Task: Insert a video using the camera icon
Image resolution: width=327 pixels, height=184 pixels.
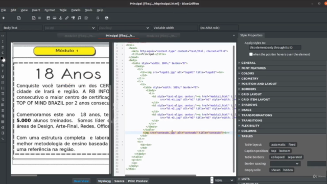Action: (73, 18)
